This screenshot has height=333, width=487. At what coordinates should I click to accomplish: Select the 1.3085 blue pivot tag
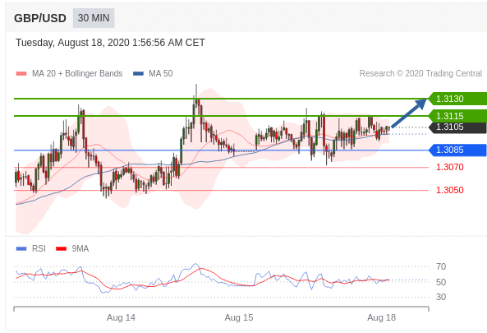(x=457, y=150)
